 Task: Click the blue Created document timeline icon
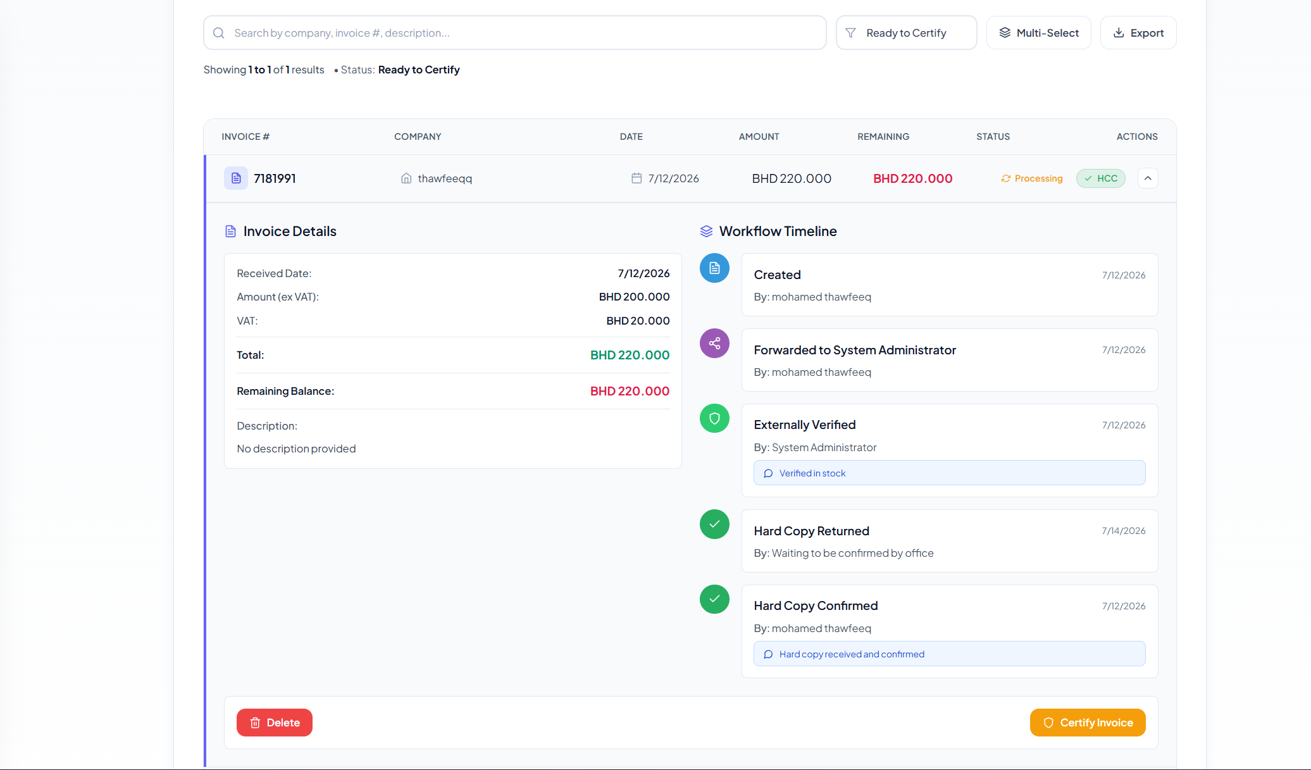714,268
